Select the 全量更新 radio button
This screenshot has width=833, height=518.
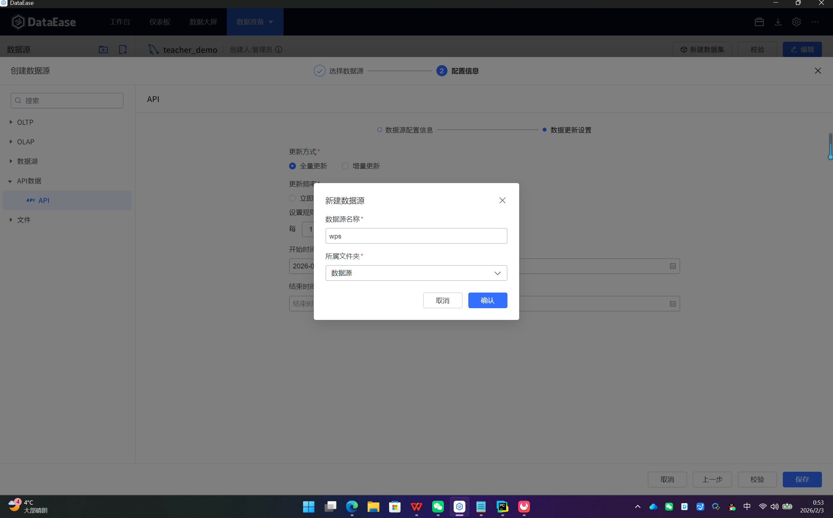[292, 166]
